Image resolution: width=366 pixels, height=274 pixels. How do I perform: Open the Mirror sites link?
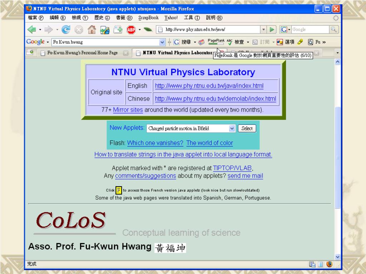128,110
